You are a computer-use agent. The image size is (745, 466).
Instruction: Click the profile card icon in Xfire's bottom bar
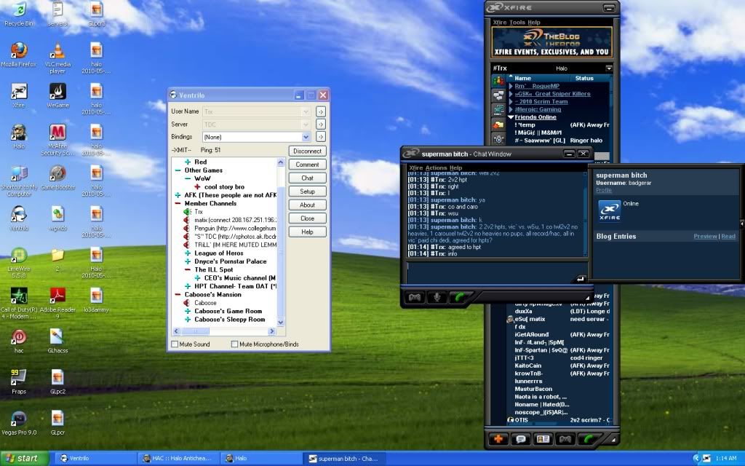[x=542, y=439]
